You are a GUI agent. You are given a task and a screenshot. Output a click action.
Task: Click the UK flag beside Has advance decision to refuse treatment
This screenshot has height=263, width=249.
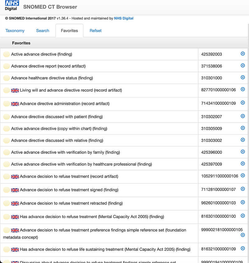[x=15, y=216]
